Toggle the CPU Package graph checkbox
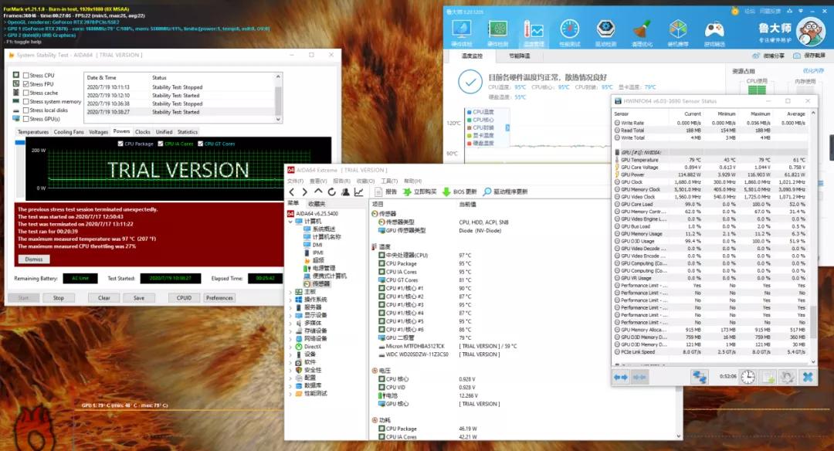Viewport: 834px width, 451px height. [120, 144]
